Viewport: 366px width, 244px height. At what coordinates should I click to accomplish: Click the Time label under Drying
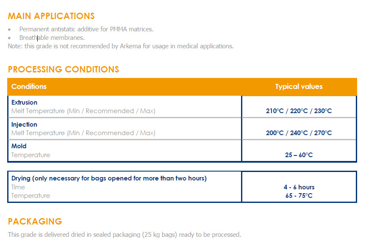click(18, 187)
